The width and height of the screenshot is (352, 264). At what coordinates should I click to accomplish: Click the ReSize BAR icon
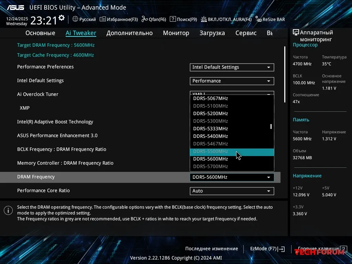click(258, 19)
